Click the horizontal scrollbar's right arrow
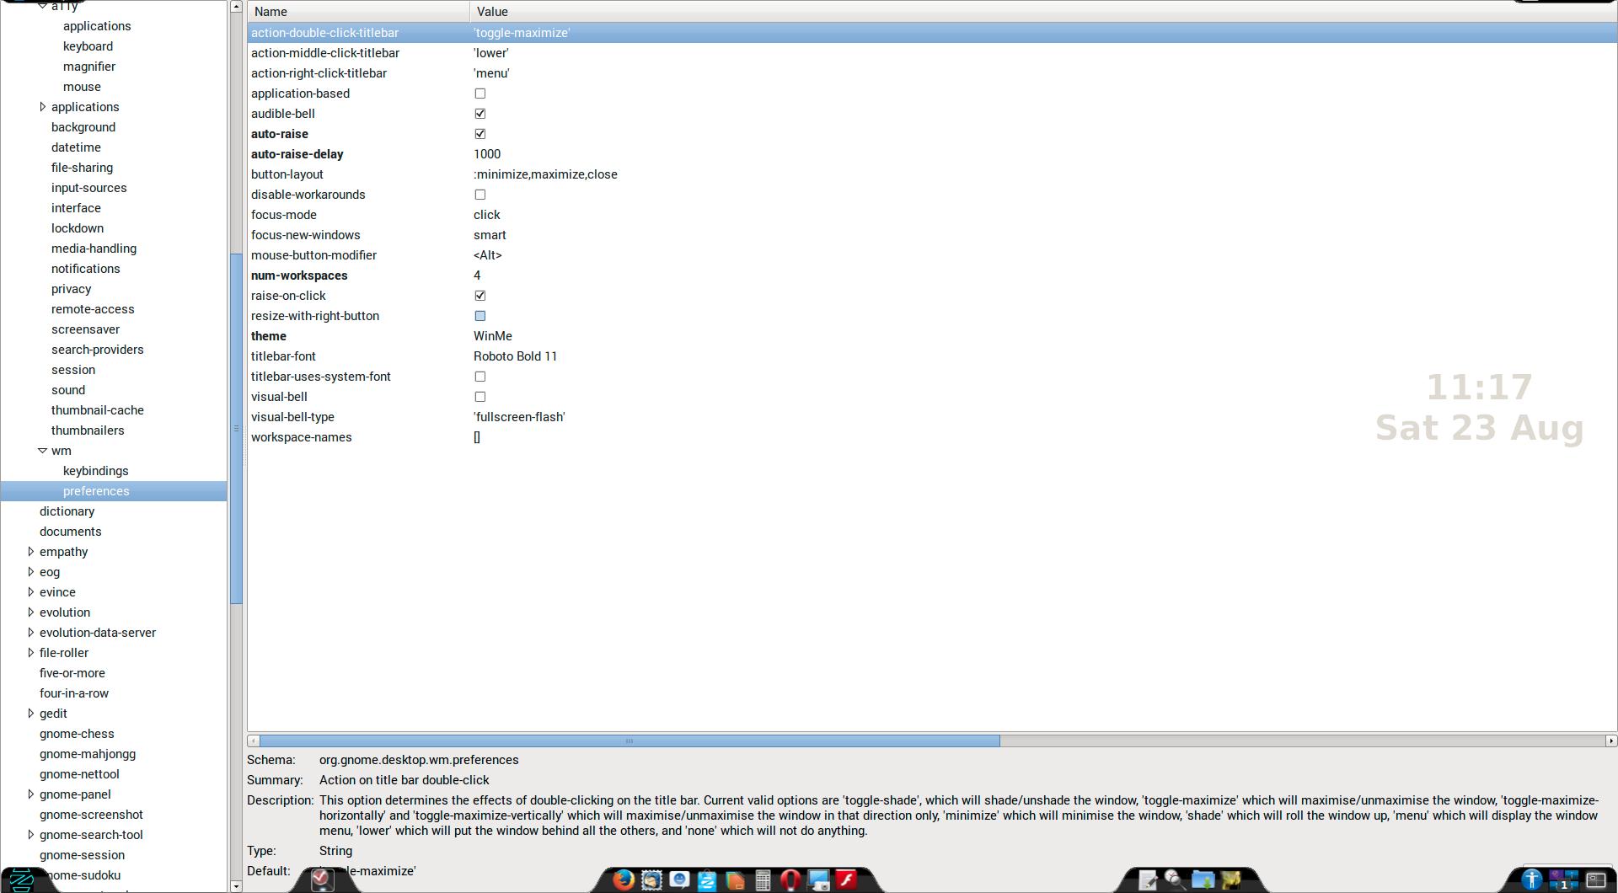This screenshot has width=1618, height=893. click(1610, 741)
